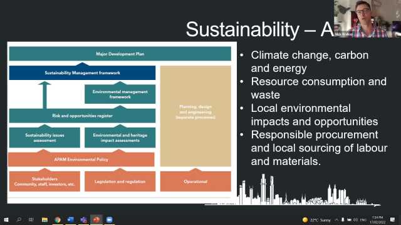401x225 pixels.
Task: Click 'Climate change, carbon and energy' bullet
Action: 310,62
